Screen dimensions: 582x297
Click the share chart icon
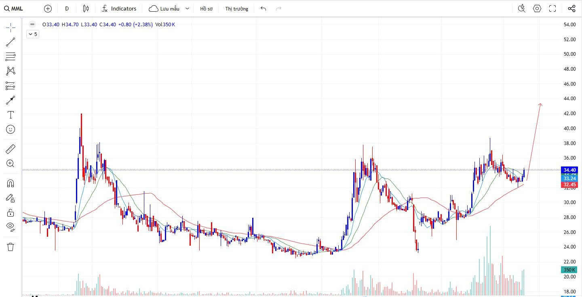[x=571, y=8]
